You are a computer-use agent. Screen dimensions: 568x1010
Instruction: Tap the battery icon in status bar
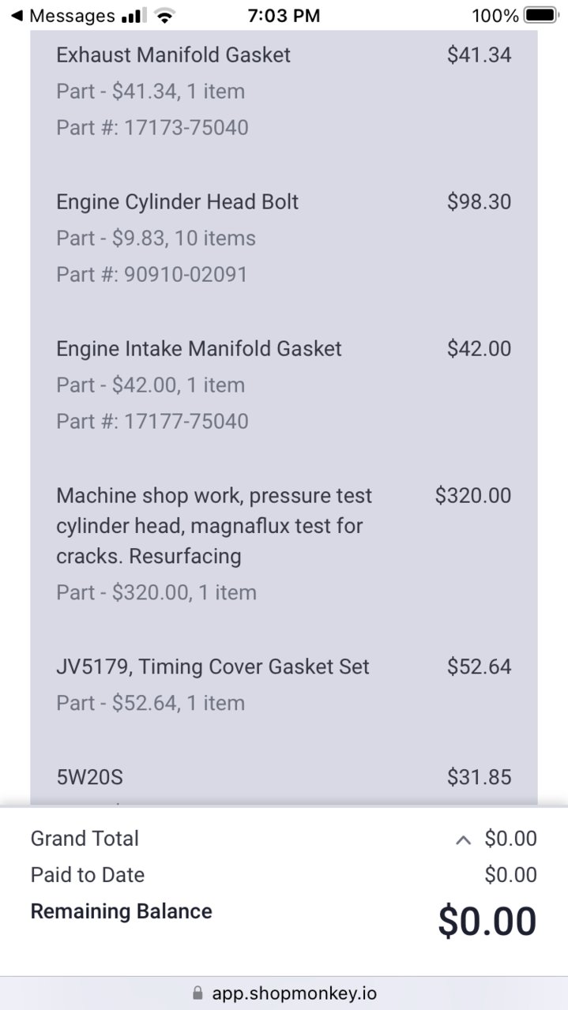(x=540, y=16)
